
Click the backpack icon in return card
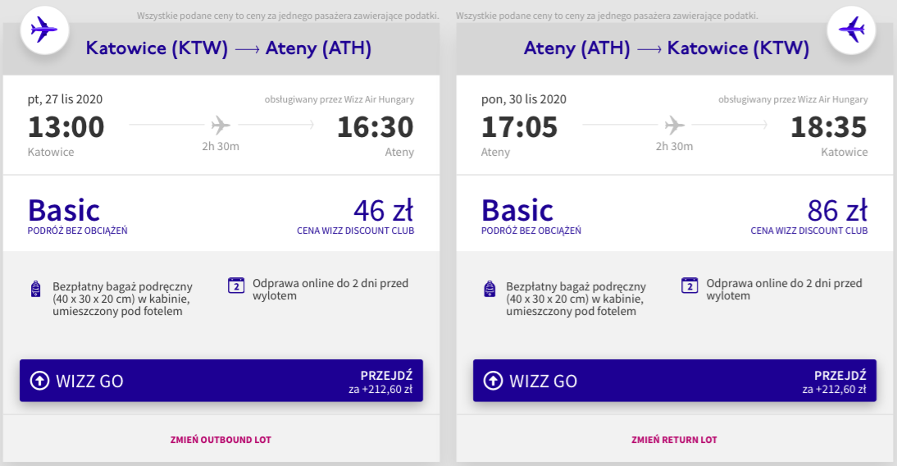coord(489,289)
